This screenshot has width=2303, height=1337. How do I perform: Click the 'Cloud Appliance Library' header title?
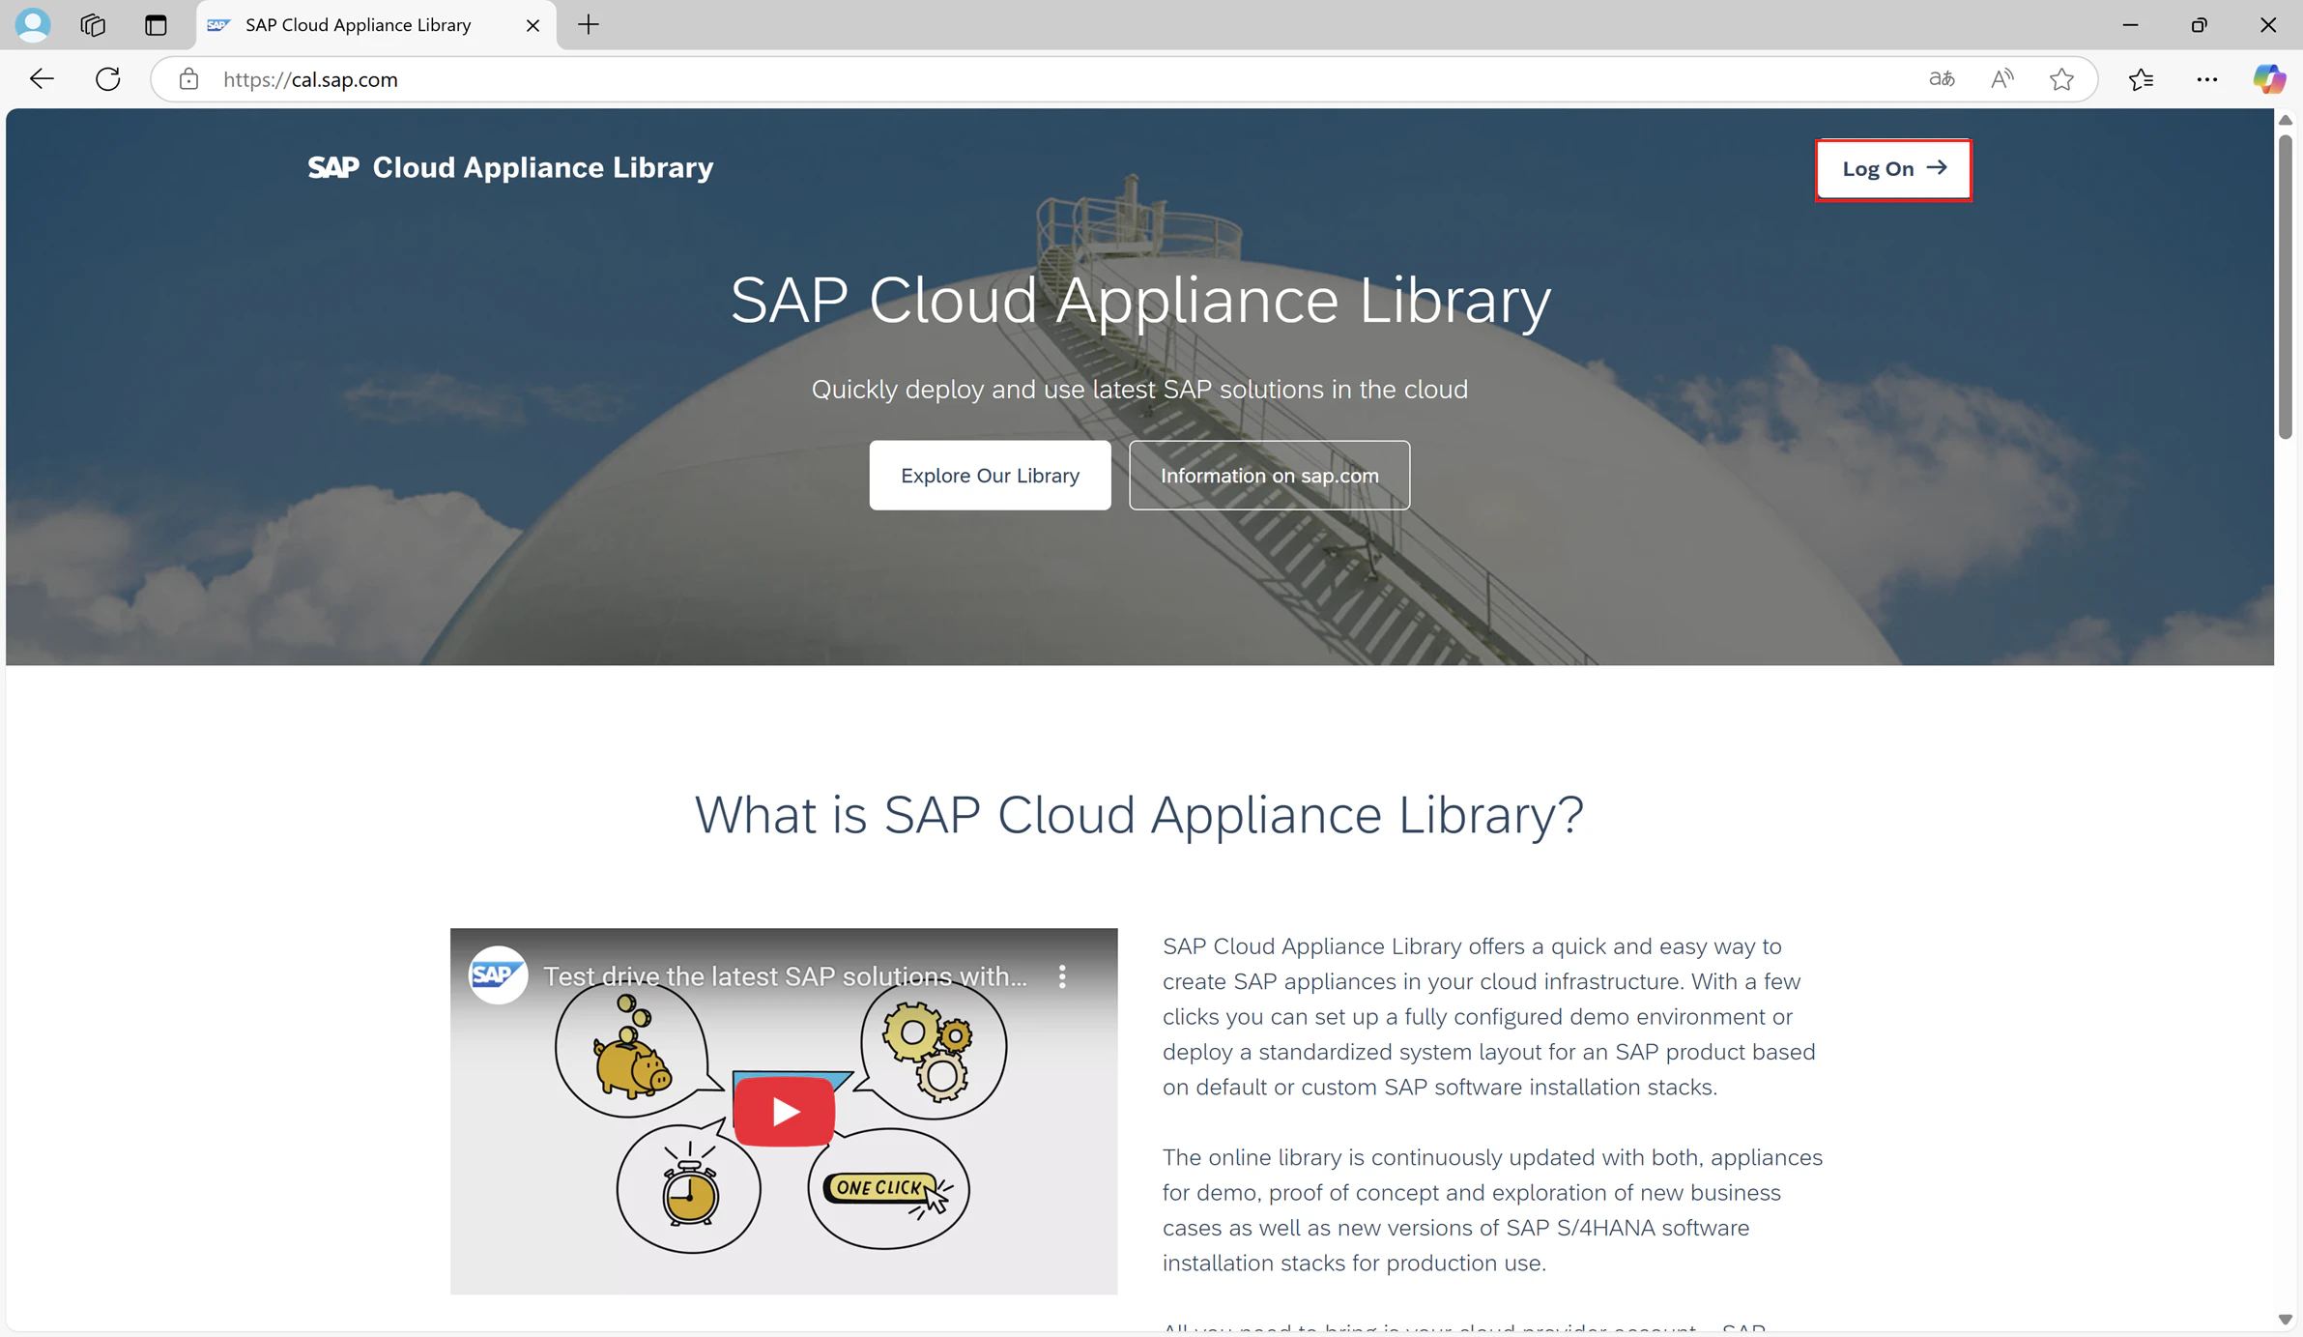543,167
